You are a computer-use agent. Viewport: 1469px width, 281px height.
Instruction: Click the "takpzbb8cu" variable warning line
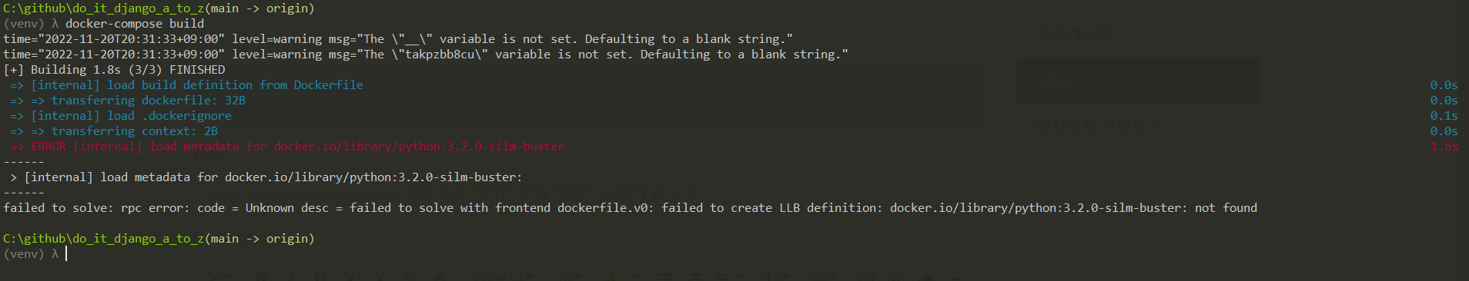pyautogui.click(x=426, y=55)
